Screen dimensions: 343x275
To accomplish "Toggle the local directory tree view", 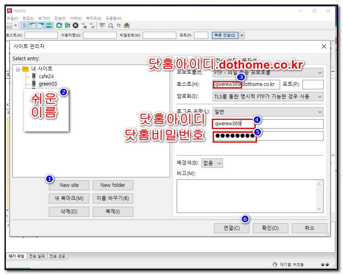I will coord(33,26).
